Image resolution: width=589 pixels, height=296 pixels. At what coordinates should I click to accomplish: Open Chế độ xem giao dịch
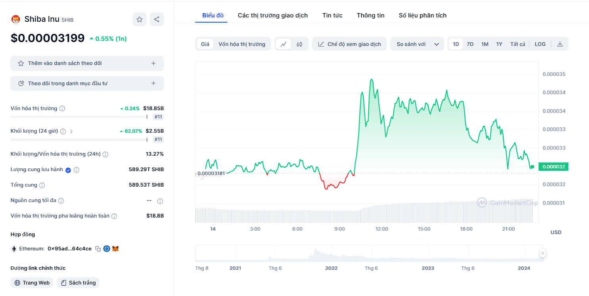point(349,44)
